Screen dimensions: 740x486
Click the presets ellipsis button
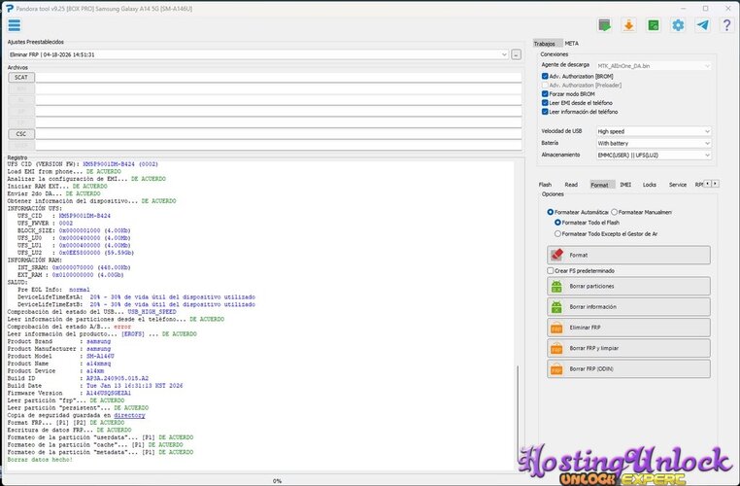[517, 54]
